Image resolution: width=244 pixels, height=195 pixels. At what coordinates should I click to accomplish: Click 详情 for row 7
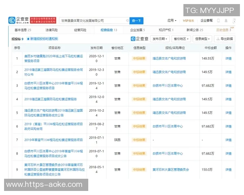[228, 140]
